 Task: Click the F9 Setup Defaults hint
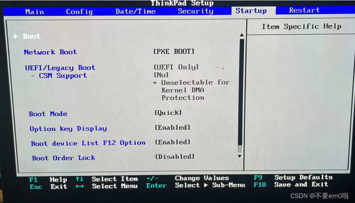coord(293,177)
